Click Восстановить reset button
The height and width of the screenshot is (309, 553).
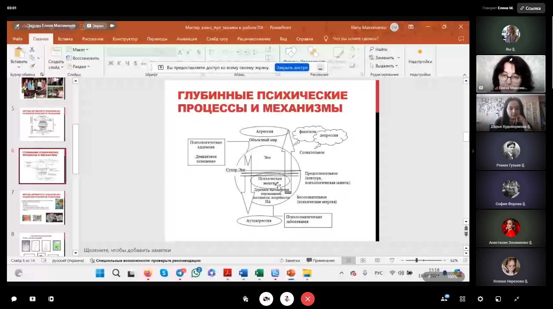point(83,58)
